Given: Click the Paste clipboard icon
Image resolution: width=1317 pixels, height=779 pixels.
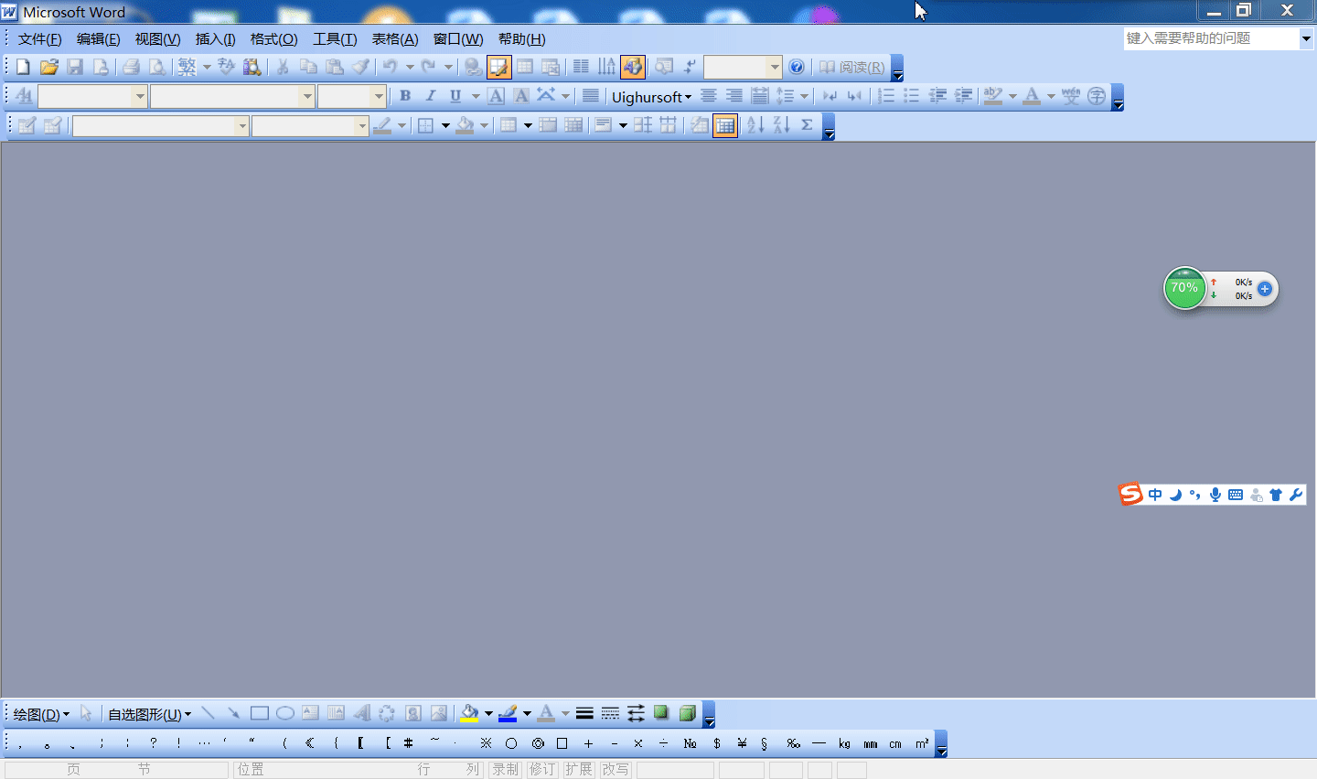Looking at the screenshot, I should 335,67.
